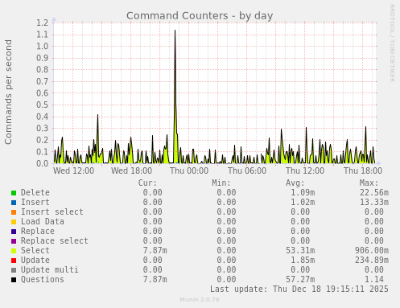Click the 'Thu 00:00' x-axis label
Screen dimensions: 400x308
189,170
